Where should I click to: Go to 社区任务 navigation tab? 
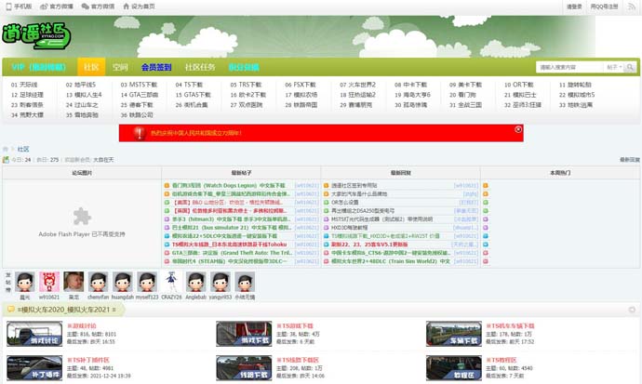(200, 67)
